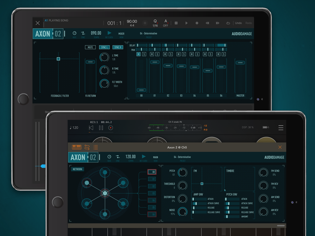Open the A OFF automation selector
315x236 pixels.
166,23
